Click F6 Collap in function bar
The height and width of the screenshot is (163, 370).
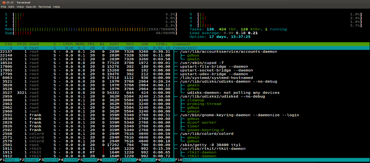(x=107, y=160)
